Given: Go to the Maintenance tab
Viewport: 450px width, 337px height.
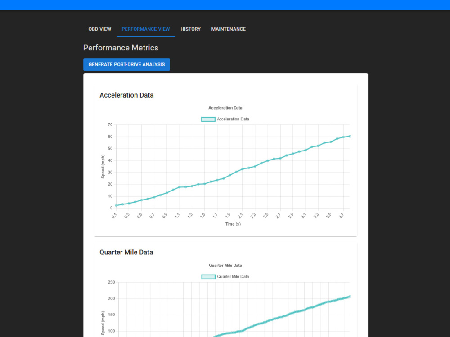Looking at the screenshot, I should tap(229, 29).
